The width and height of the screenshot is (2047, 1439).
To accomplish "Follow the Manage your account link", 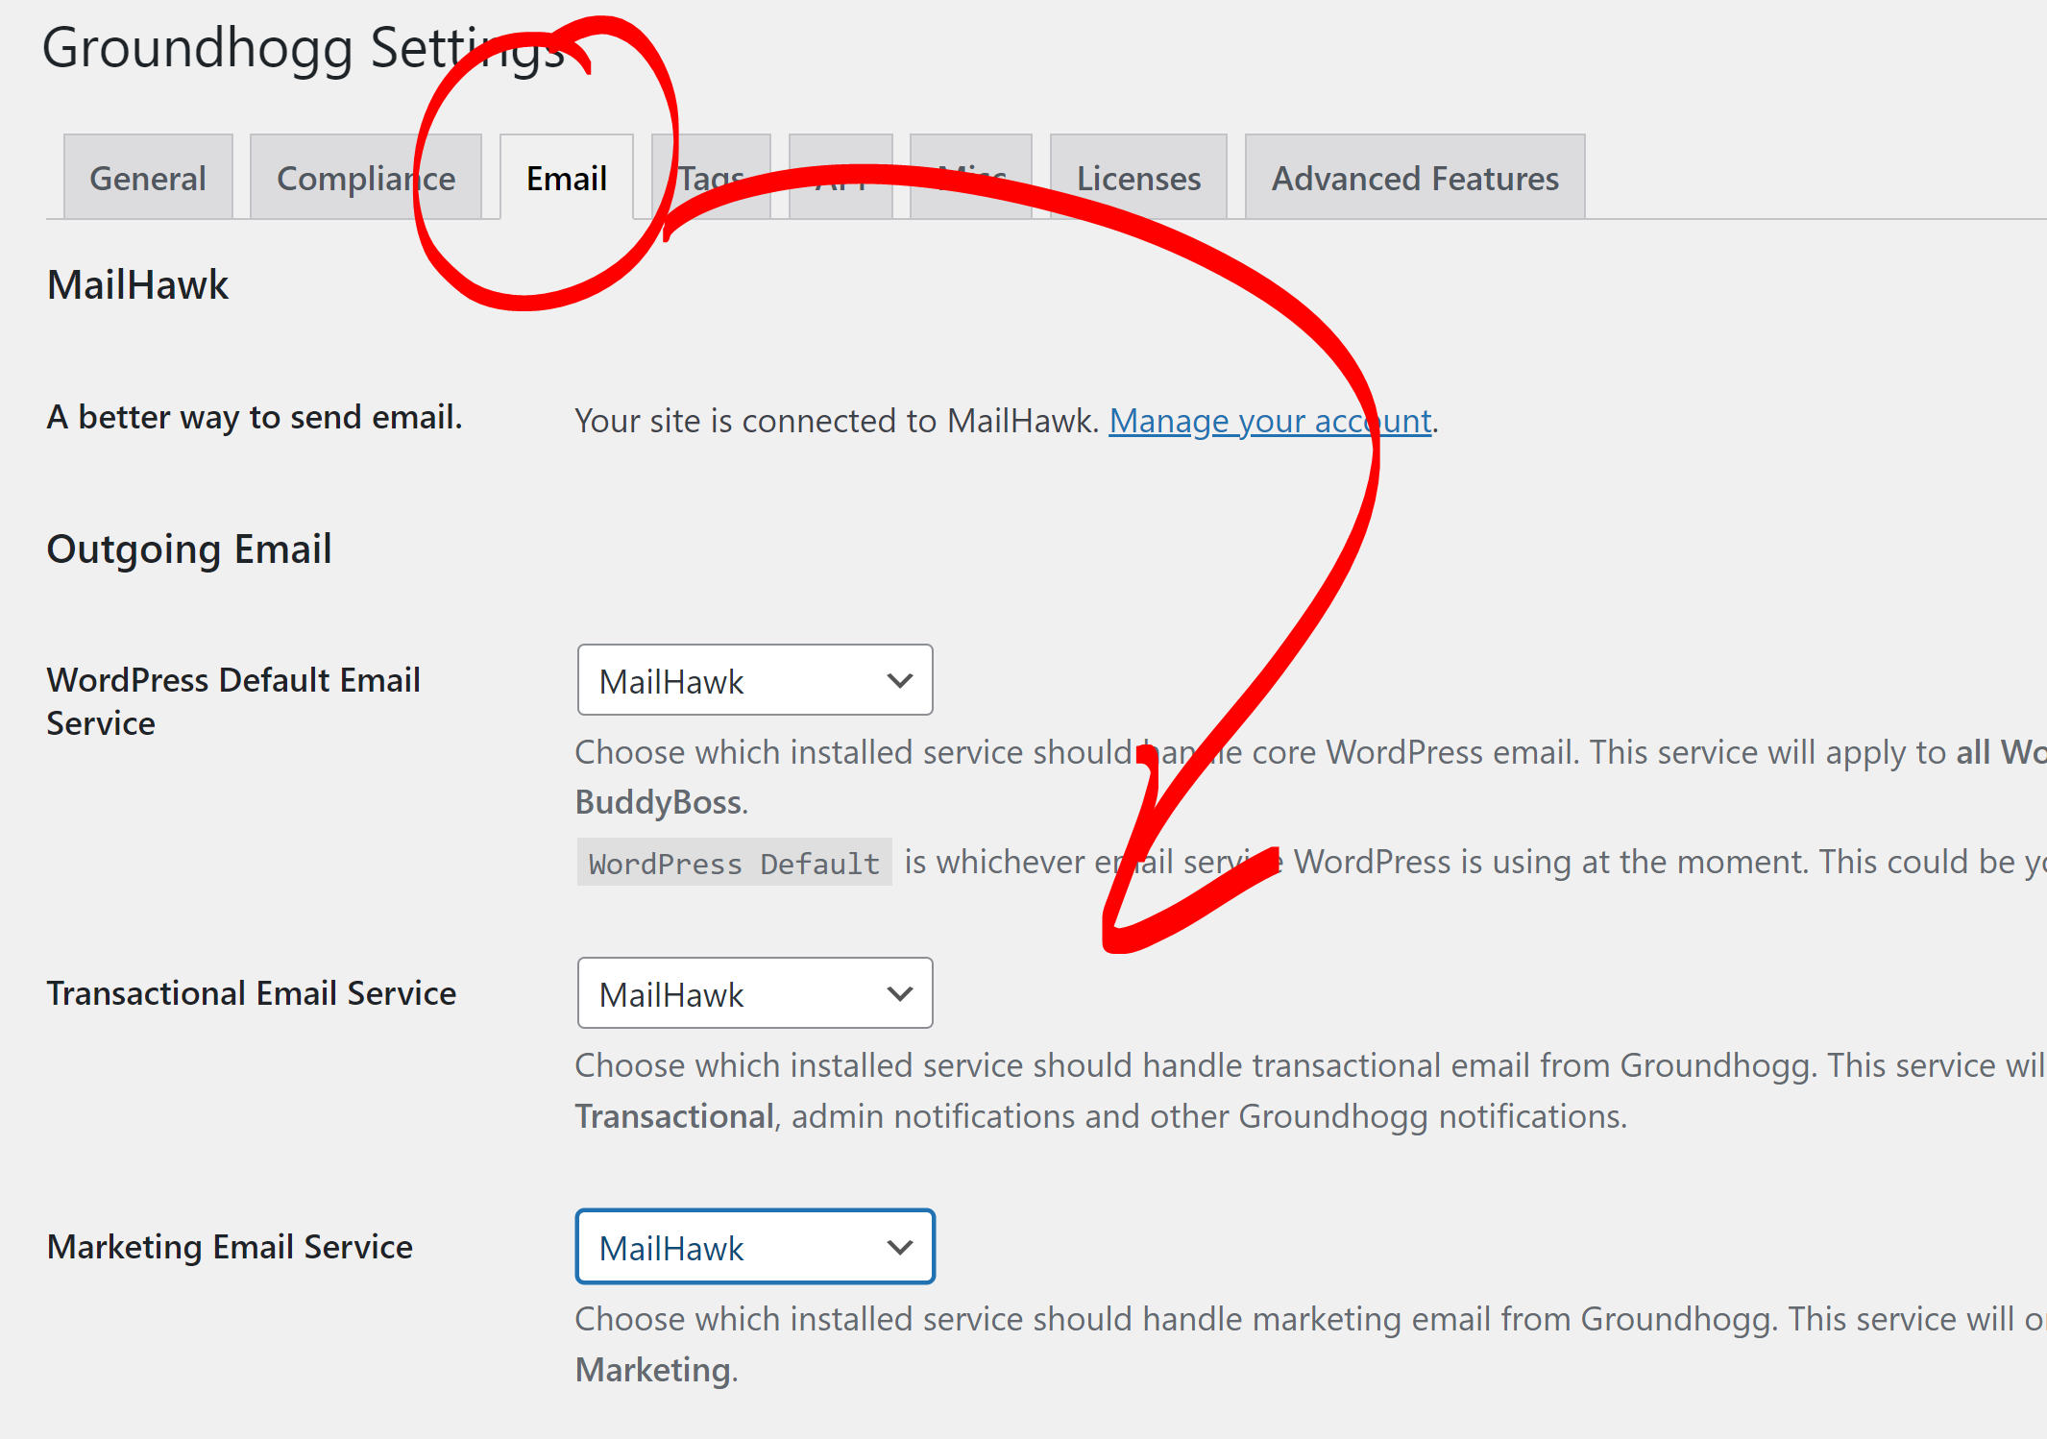I will coord(1270,421).
